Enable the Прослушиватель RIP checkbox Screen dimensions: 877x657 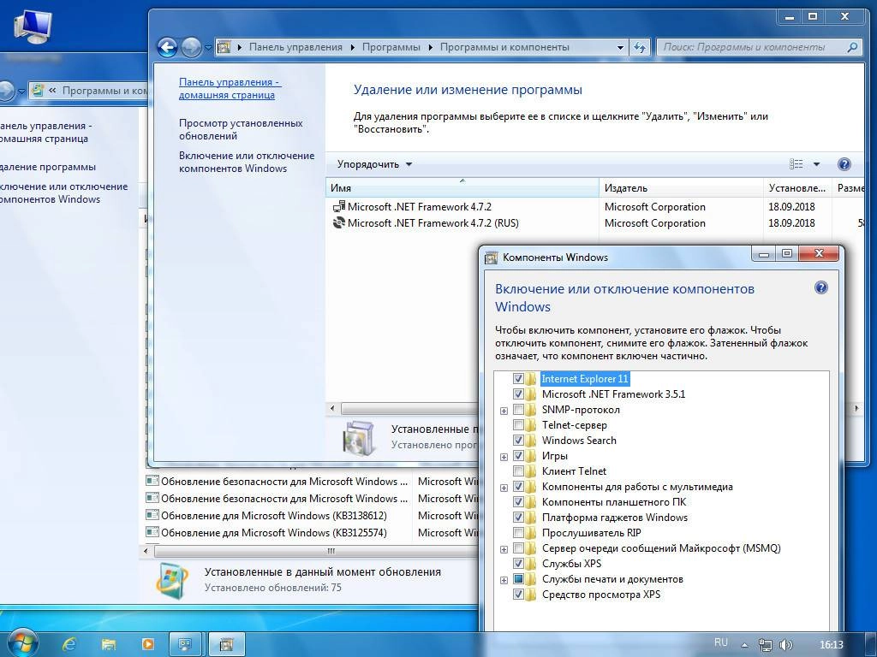click(518, 532)
